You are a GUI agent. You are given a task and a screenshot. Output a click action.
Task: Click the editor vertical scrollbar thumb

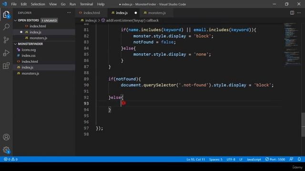tap(303, 124)
